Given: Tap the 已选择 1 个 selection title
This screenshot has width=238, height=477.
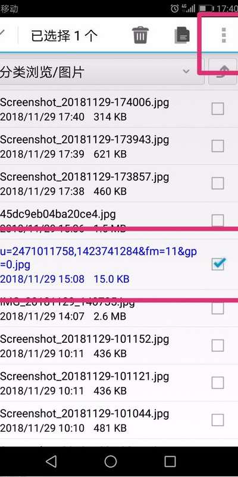Looking at the screenshot, I should click(x=64, y=36).
